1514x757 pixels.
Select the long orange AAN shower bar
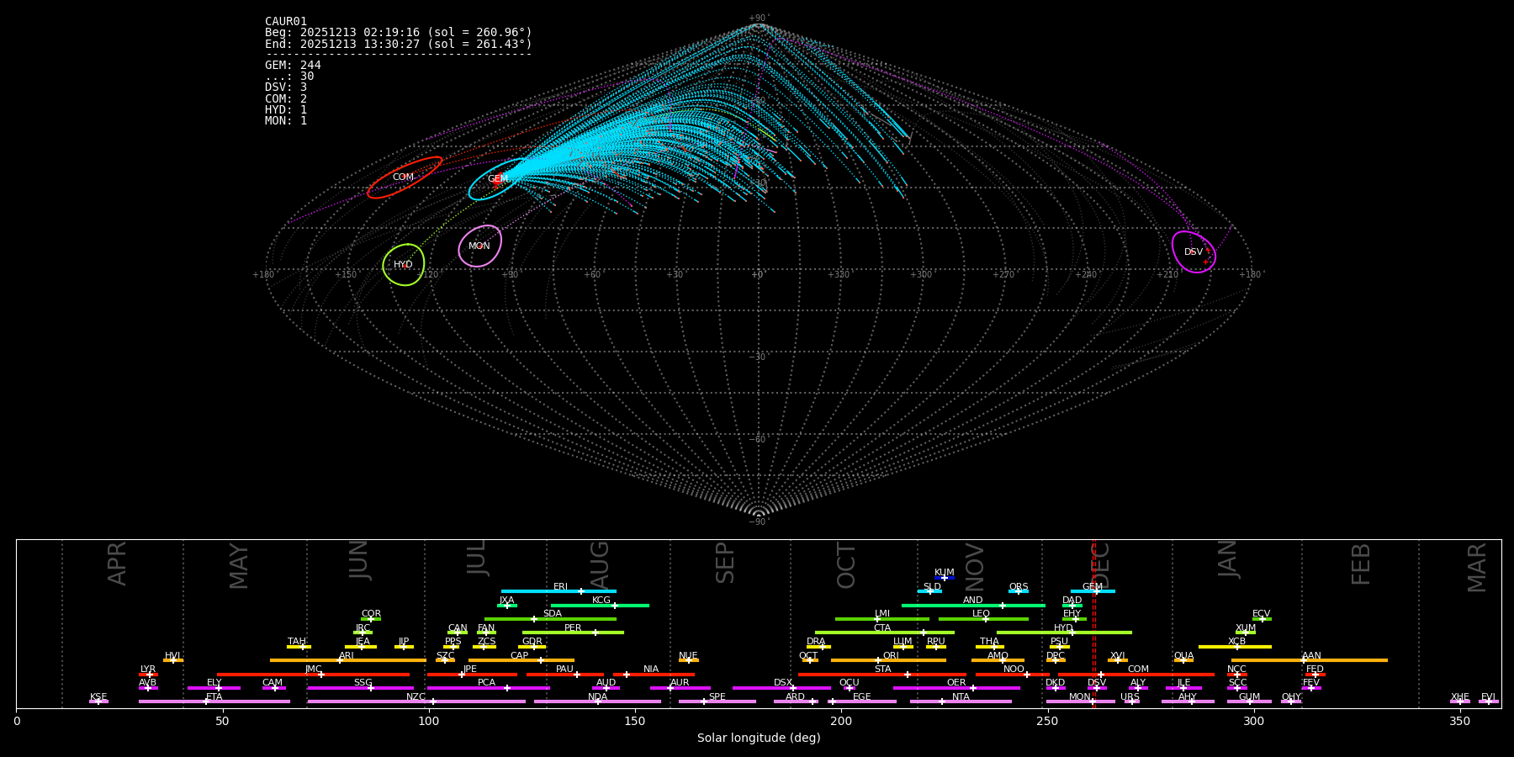coord(1309,660)
